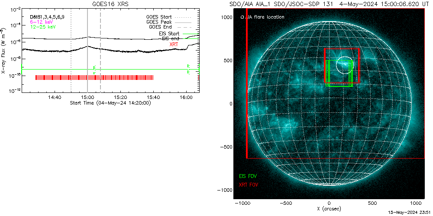Click the red XRT FOV label
Viewport: 433px width, 216px height.
pos(249,184)
